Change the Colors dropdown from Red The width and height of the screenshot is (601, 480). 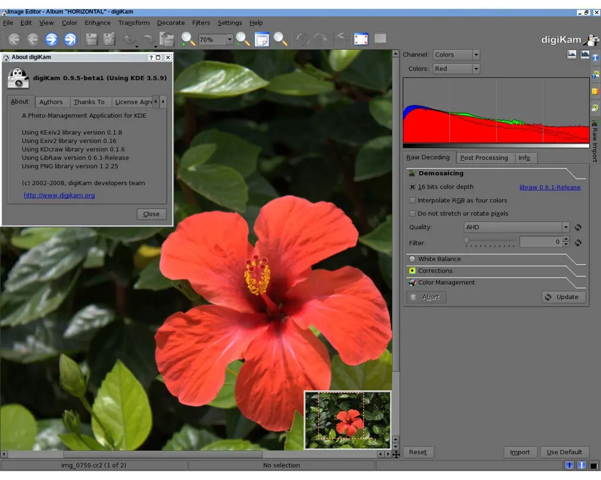point(456,68)
